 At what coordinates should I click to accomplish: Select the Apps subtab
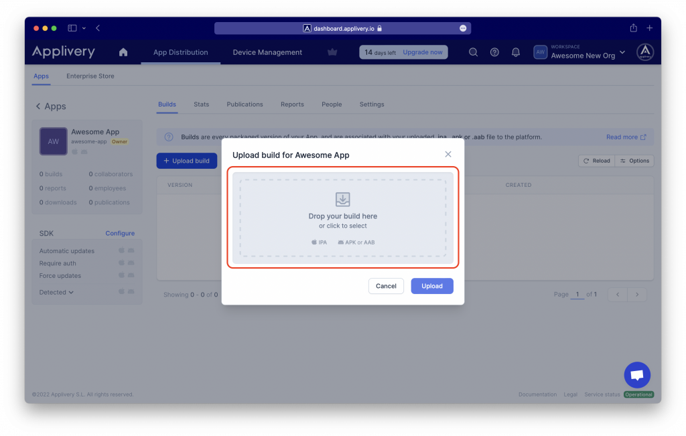pyautogui.click(x=41, y=76)
